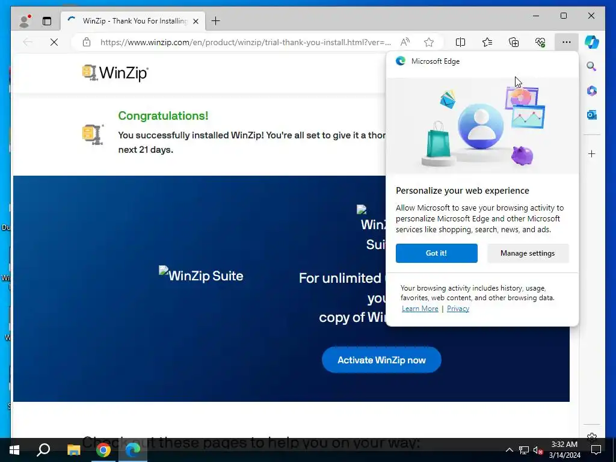Open the Favorites list icon
Screen dimensions: 616x462
point(487,42)
